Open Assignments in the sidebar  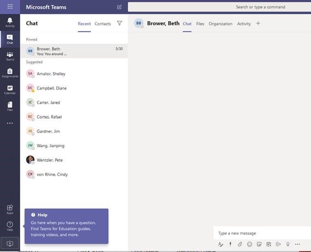click(10, 73)
